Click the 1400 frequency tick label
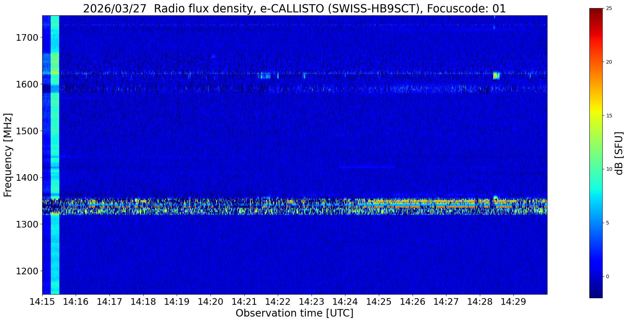The image size is (628, 322). pyautogui.click(x=27, y=178)
